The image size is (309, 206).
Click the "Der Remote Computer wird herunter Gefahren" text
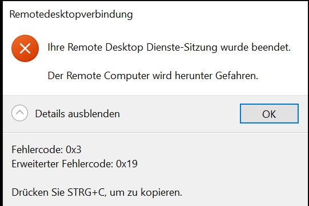tap(153, 76)
